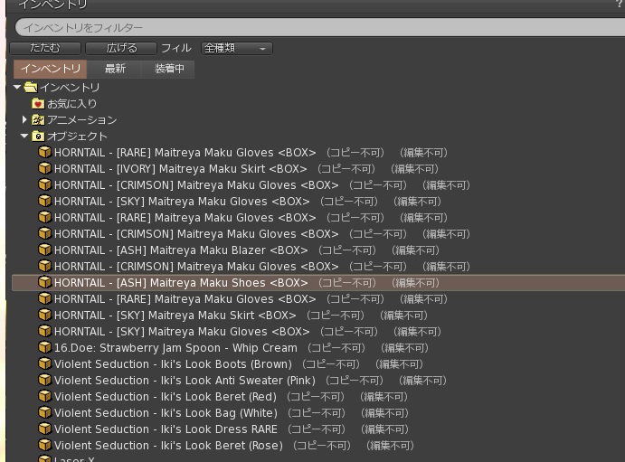Click box icon of ASH Maku Blazer

44,250
